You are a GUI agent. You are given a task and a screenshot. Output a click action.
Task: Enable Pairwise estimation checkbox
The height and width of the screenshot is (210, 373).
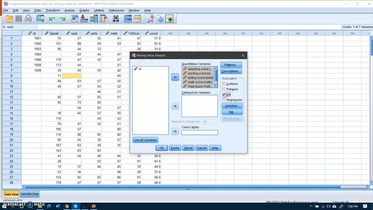(x=224, y=89)
